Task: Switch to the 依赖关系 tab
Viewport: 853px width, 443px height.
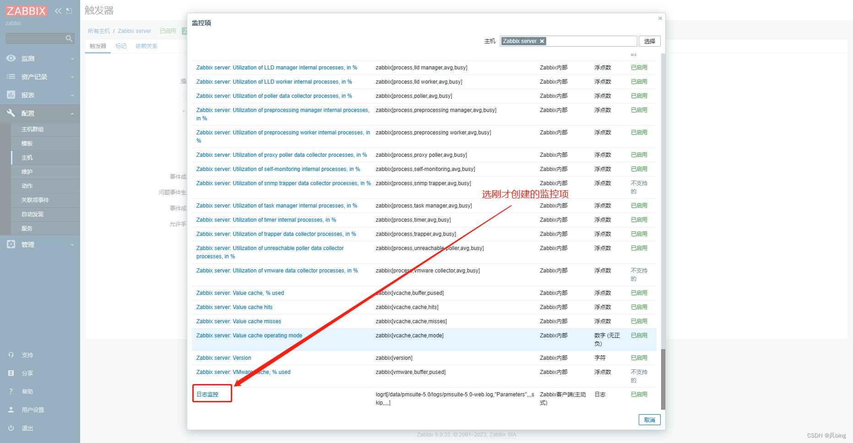Action: (x=147, y=46)
